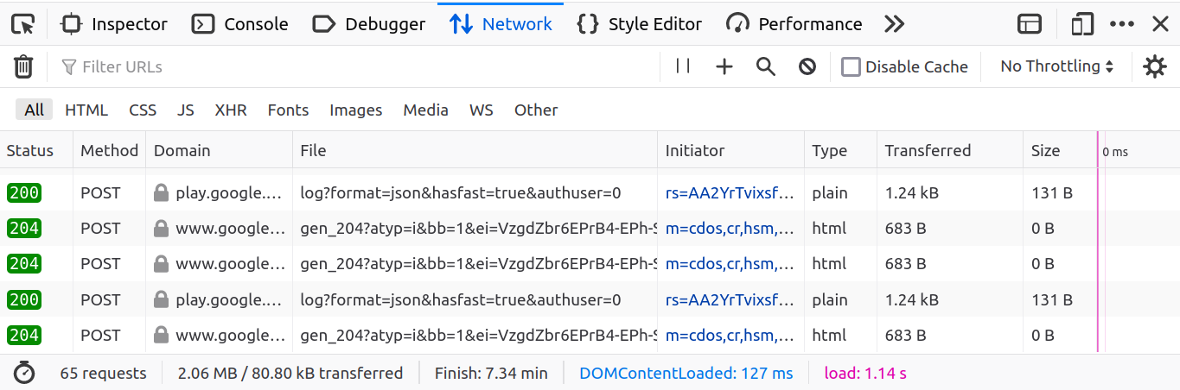Clear network log with trash icon
This screenshot has width=1180, height=390.
(23, 67)
